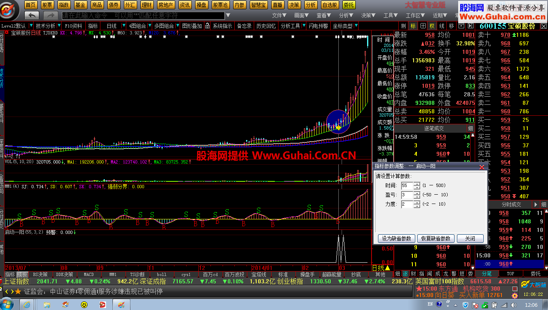Close the 指标参数调整 dialog

click(x=482, y=167)
